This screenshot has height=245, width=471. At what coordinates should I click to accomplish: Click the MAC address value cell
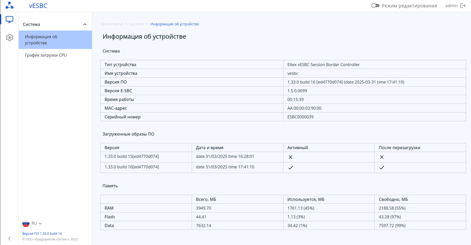[304, 108]
